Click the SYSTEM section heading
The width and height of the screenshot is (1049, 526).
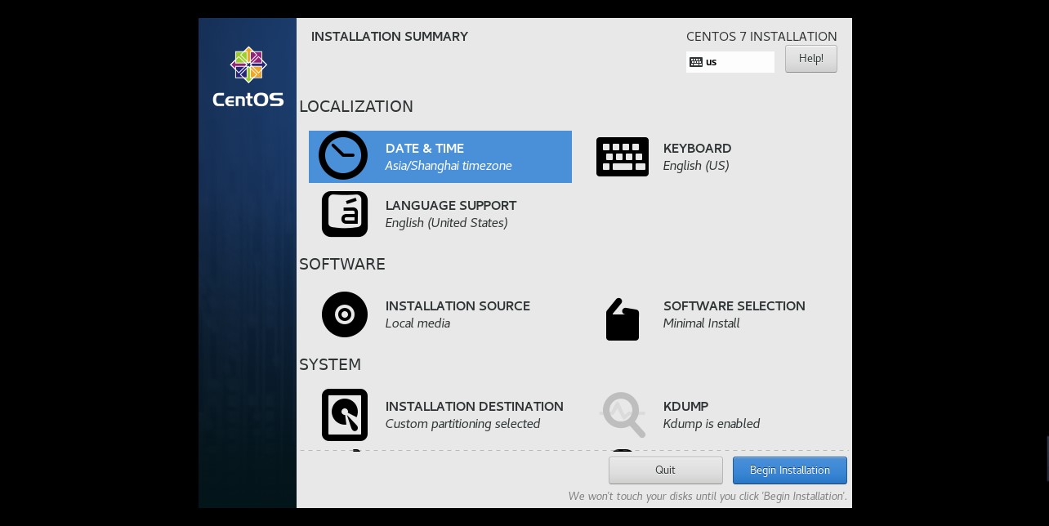[330, 365]
